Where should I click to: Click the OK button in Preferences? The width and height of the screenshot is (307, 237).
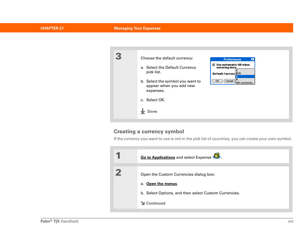[x=217, y=81]
